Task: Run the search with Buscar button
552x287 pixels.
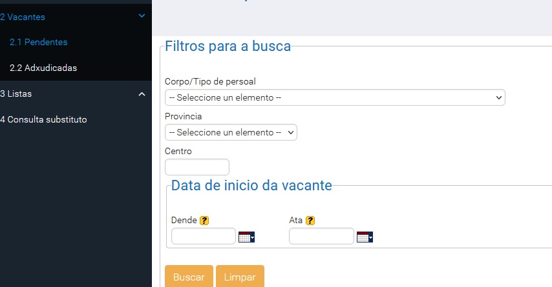Action: point(189,277)
